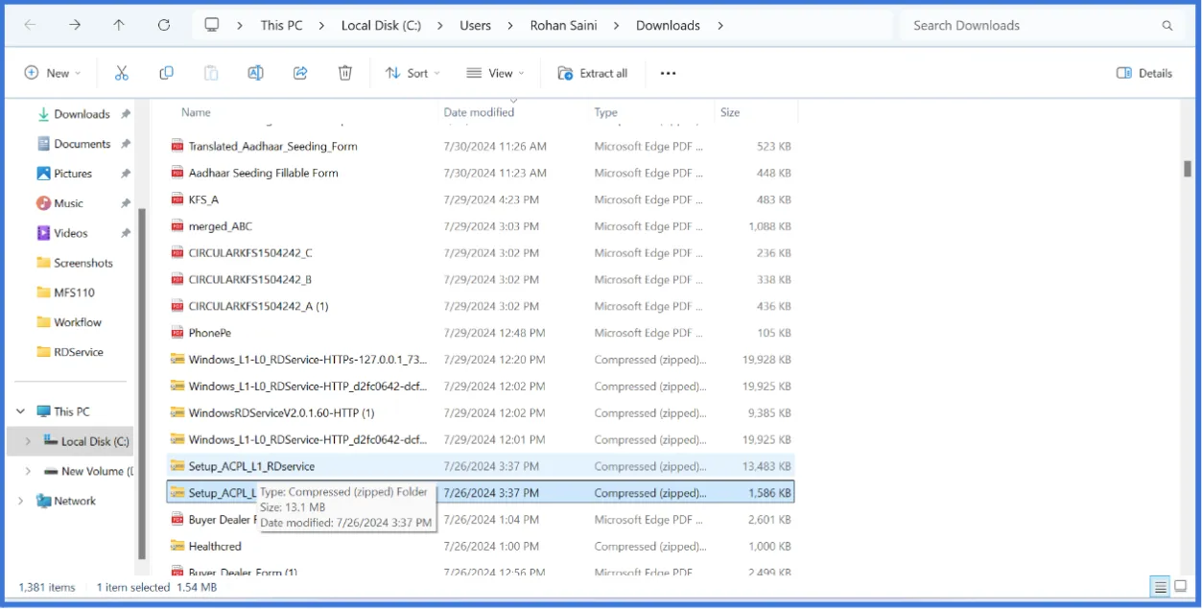Image resolution: width=1202 pixels, height=609 pixels.
Task: Click the PDF icon of PhonePe
Action: [177, 333]
